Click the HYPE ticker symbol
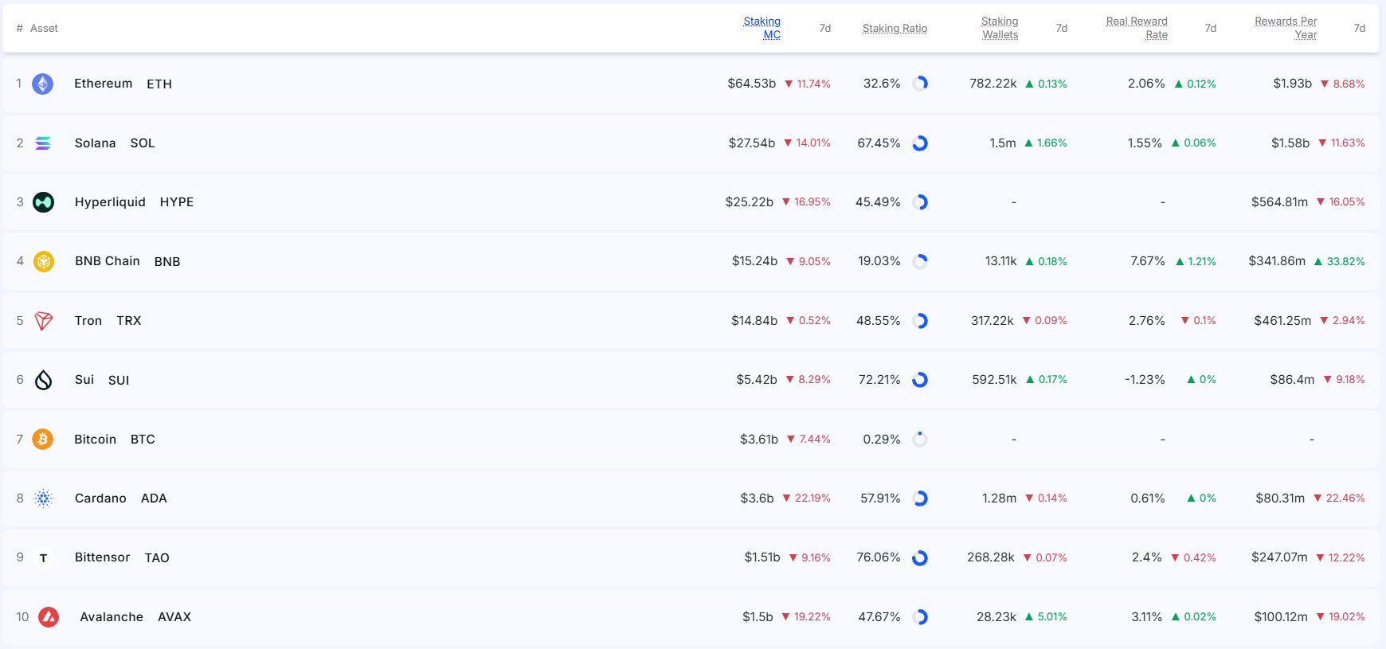 tap(177, 202)
